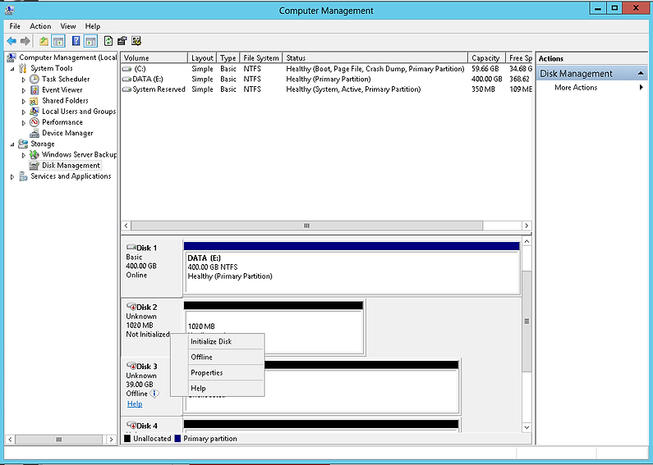The image size is (653, 465).
Task: Click the Event Viewer icon
Action: click(34, 90)
